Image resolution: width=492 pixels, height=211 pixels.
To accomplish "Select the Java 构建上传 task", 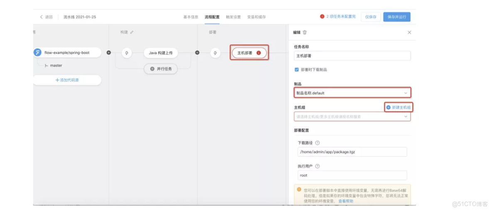I will pos(161,53).
